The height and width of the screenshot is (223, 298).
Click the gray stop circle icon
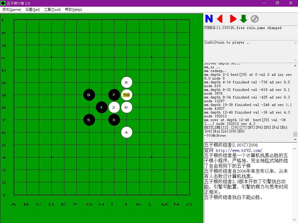[x=255, y=19]
